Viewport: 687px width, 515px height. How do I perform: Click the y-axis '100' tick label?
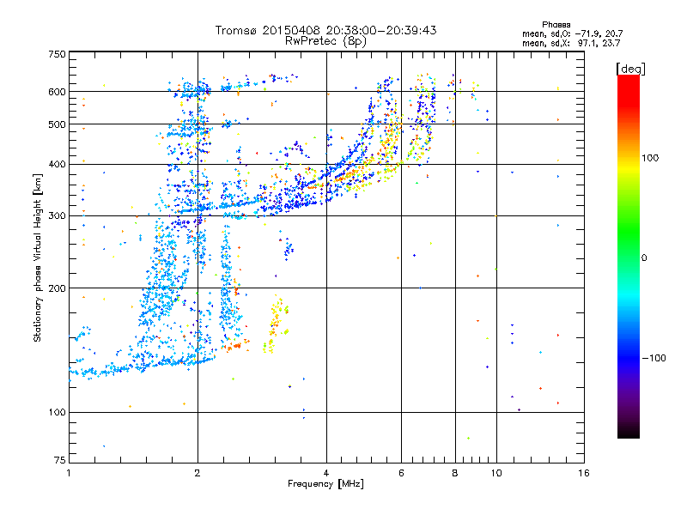click(x=57, y=413)
